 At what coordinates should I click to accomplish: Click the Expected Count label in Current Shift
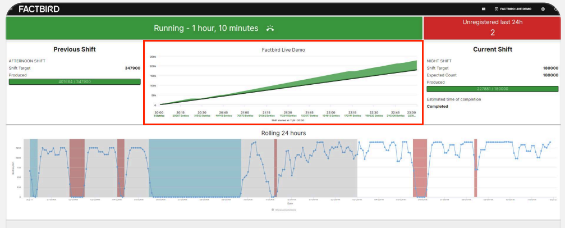442,75
